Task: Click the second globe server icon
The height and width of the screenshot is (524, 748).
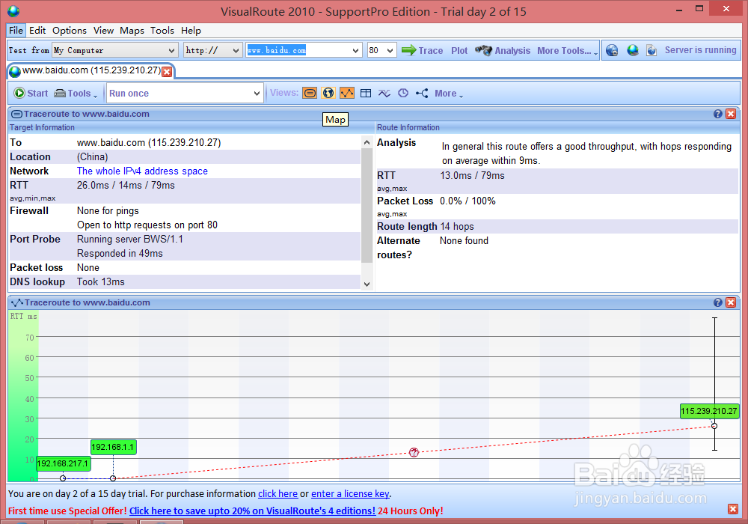Action: coord(633,50)
